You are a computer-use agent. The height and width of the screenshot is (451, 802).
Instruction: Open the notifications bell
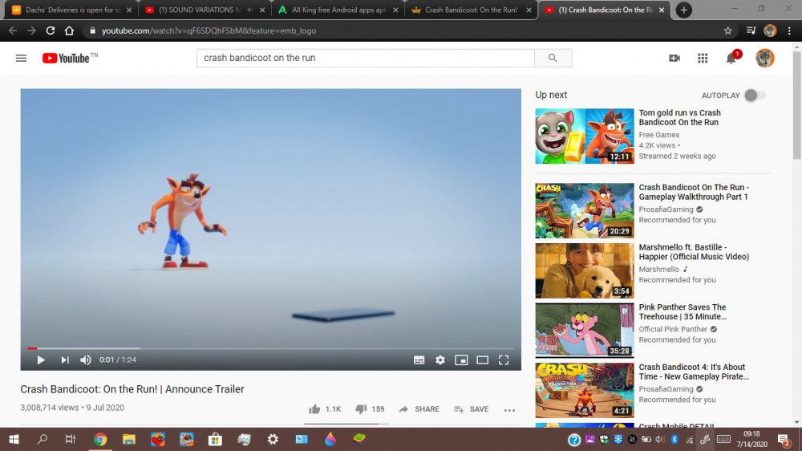pyautogui.click(x=732, y=57)
